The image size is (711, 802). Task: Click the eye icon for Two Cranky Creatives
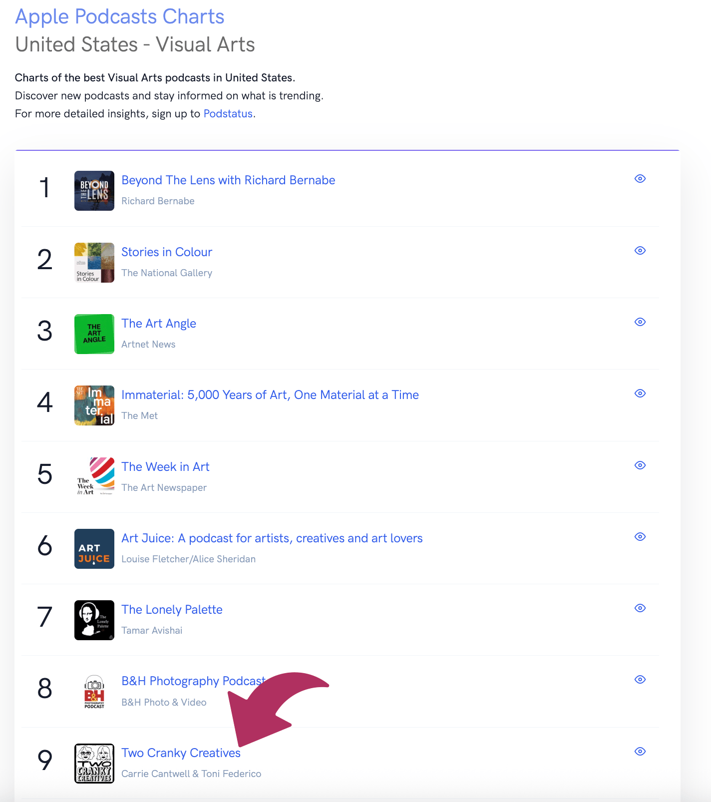640,752
